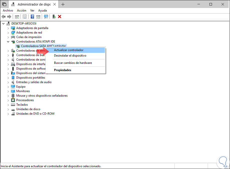230x169 pixels.
Task: Collapse the Controladoras ATA/ATAPI IDE node
Action: pyautogui.click(x=8, y=42)
